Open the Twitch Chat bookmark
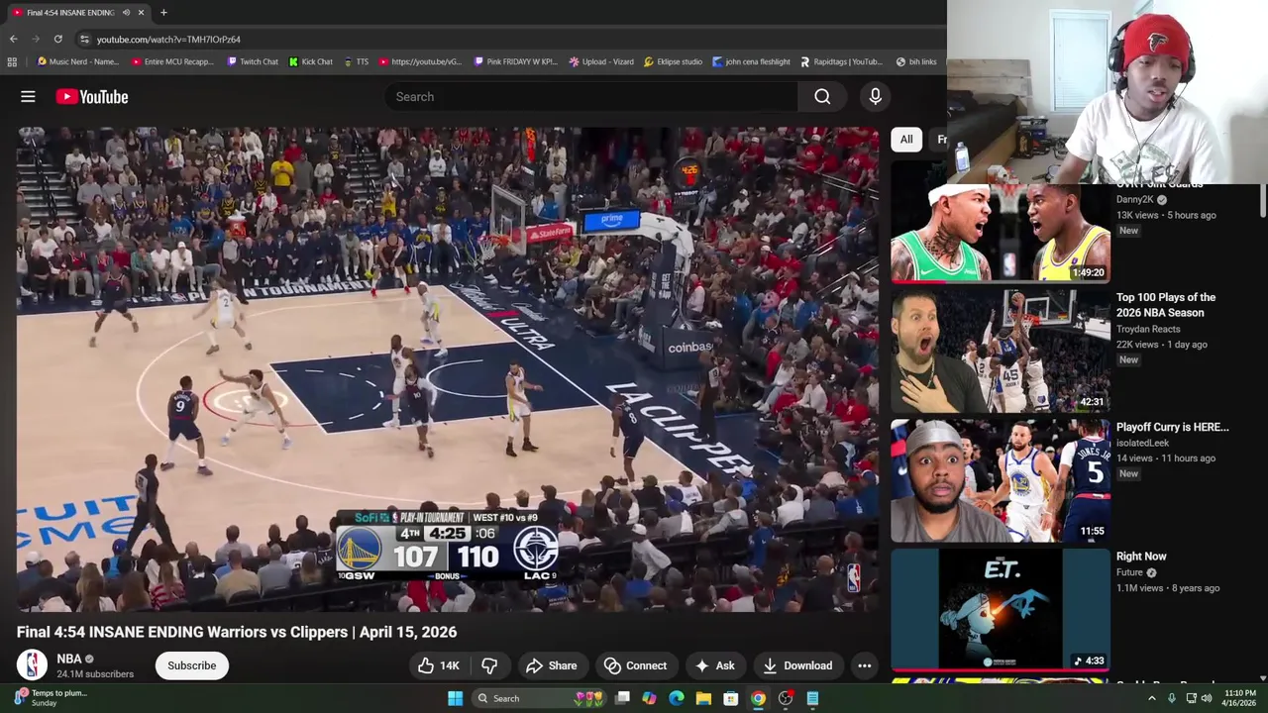This screenshot has height=713, width=1268. tap(253, 61)
